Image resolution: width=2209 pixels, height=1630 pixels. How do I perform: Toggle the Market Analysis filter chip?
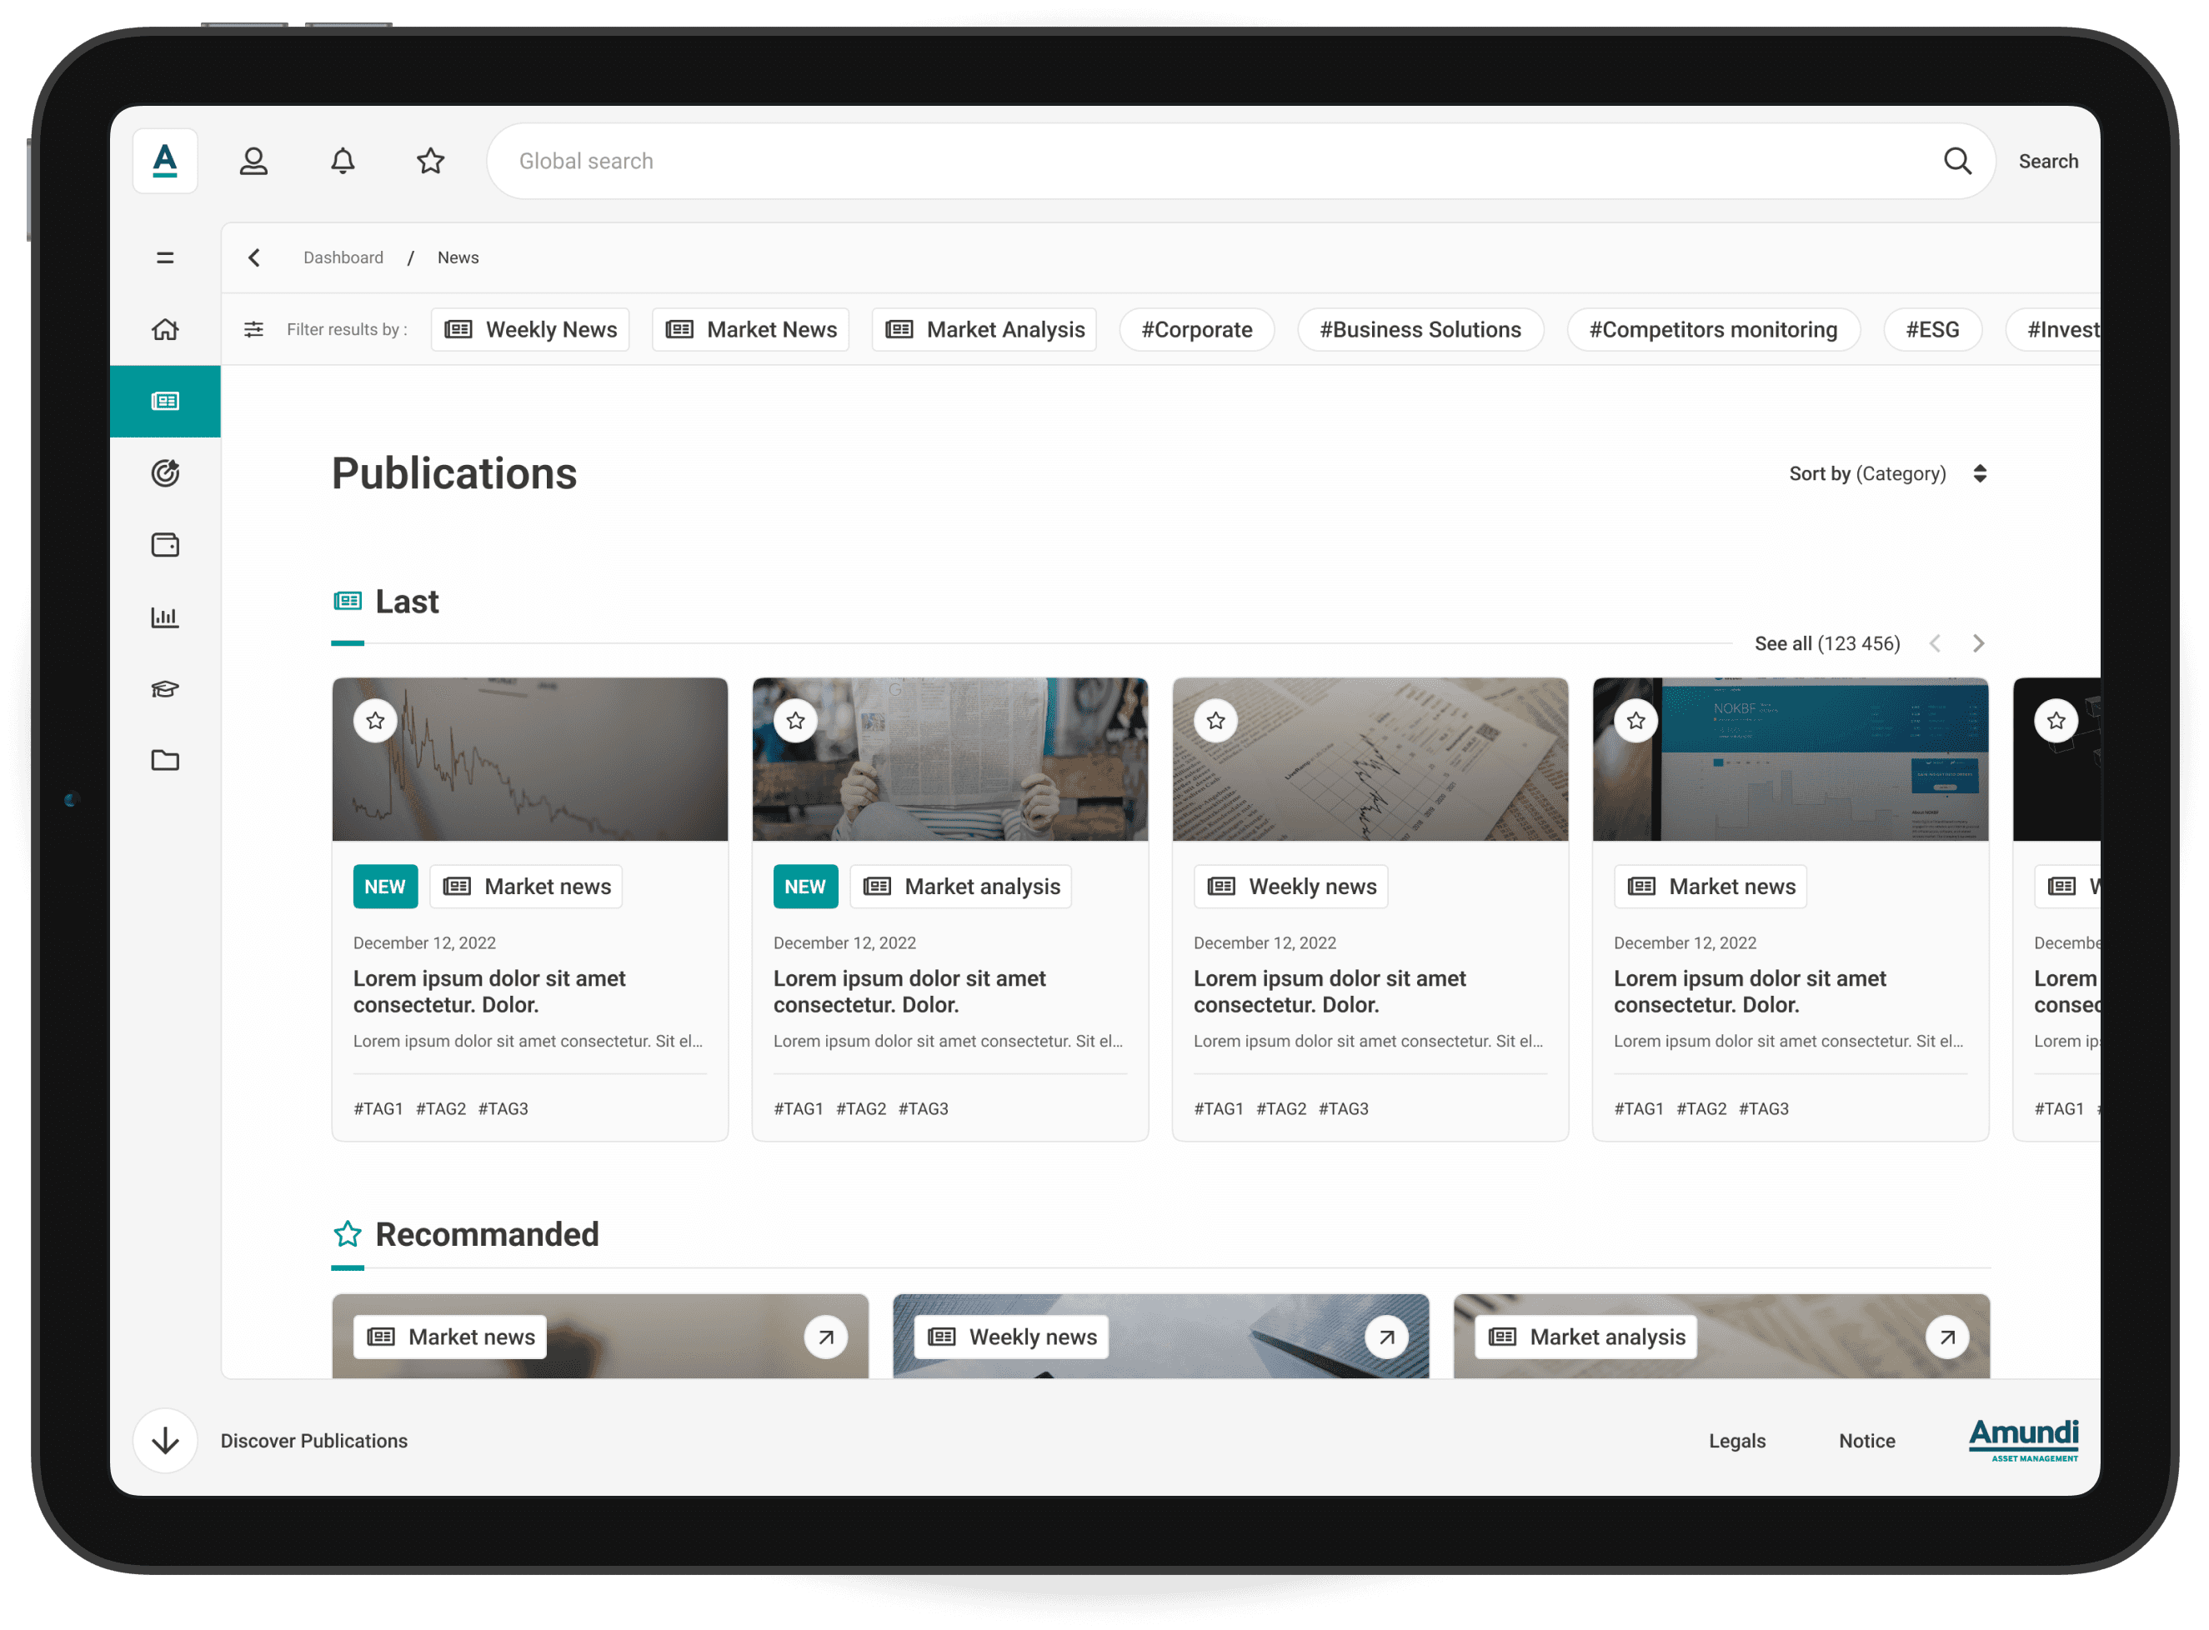point(984,329)
